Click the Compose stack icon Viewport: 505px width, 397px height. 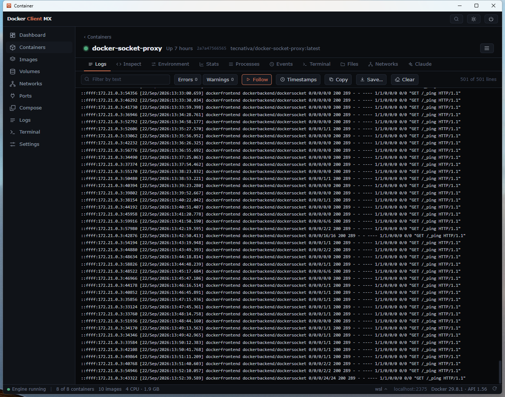(x=13, y=108)
